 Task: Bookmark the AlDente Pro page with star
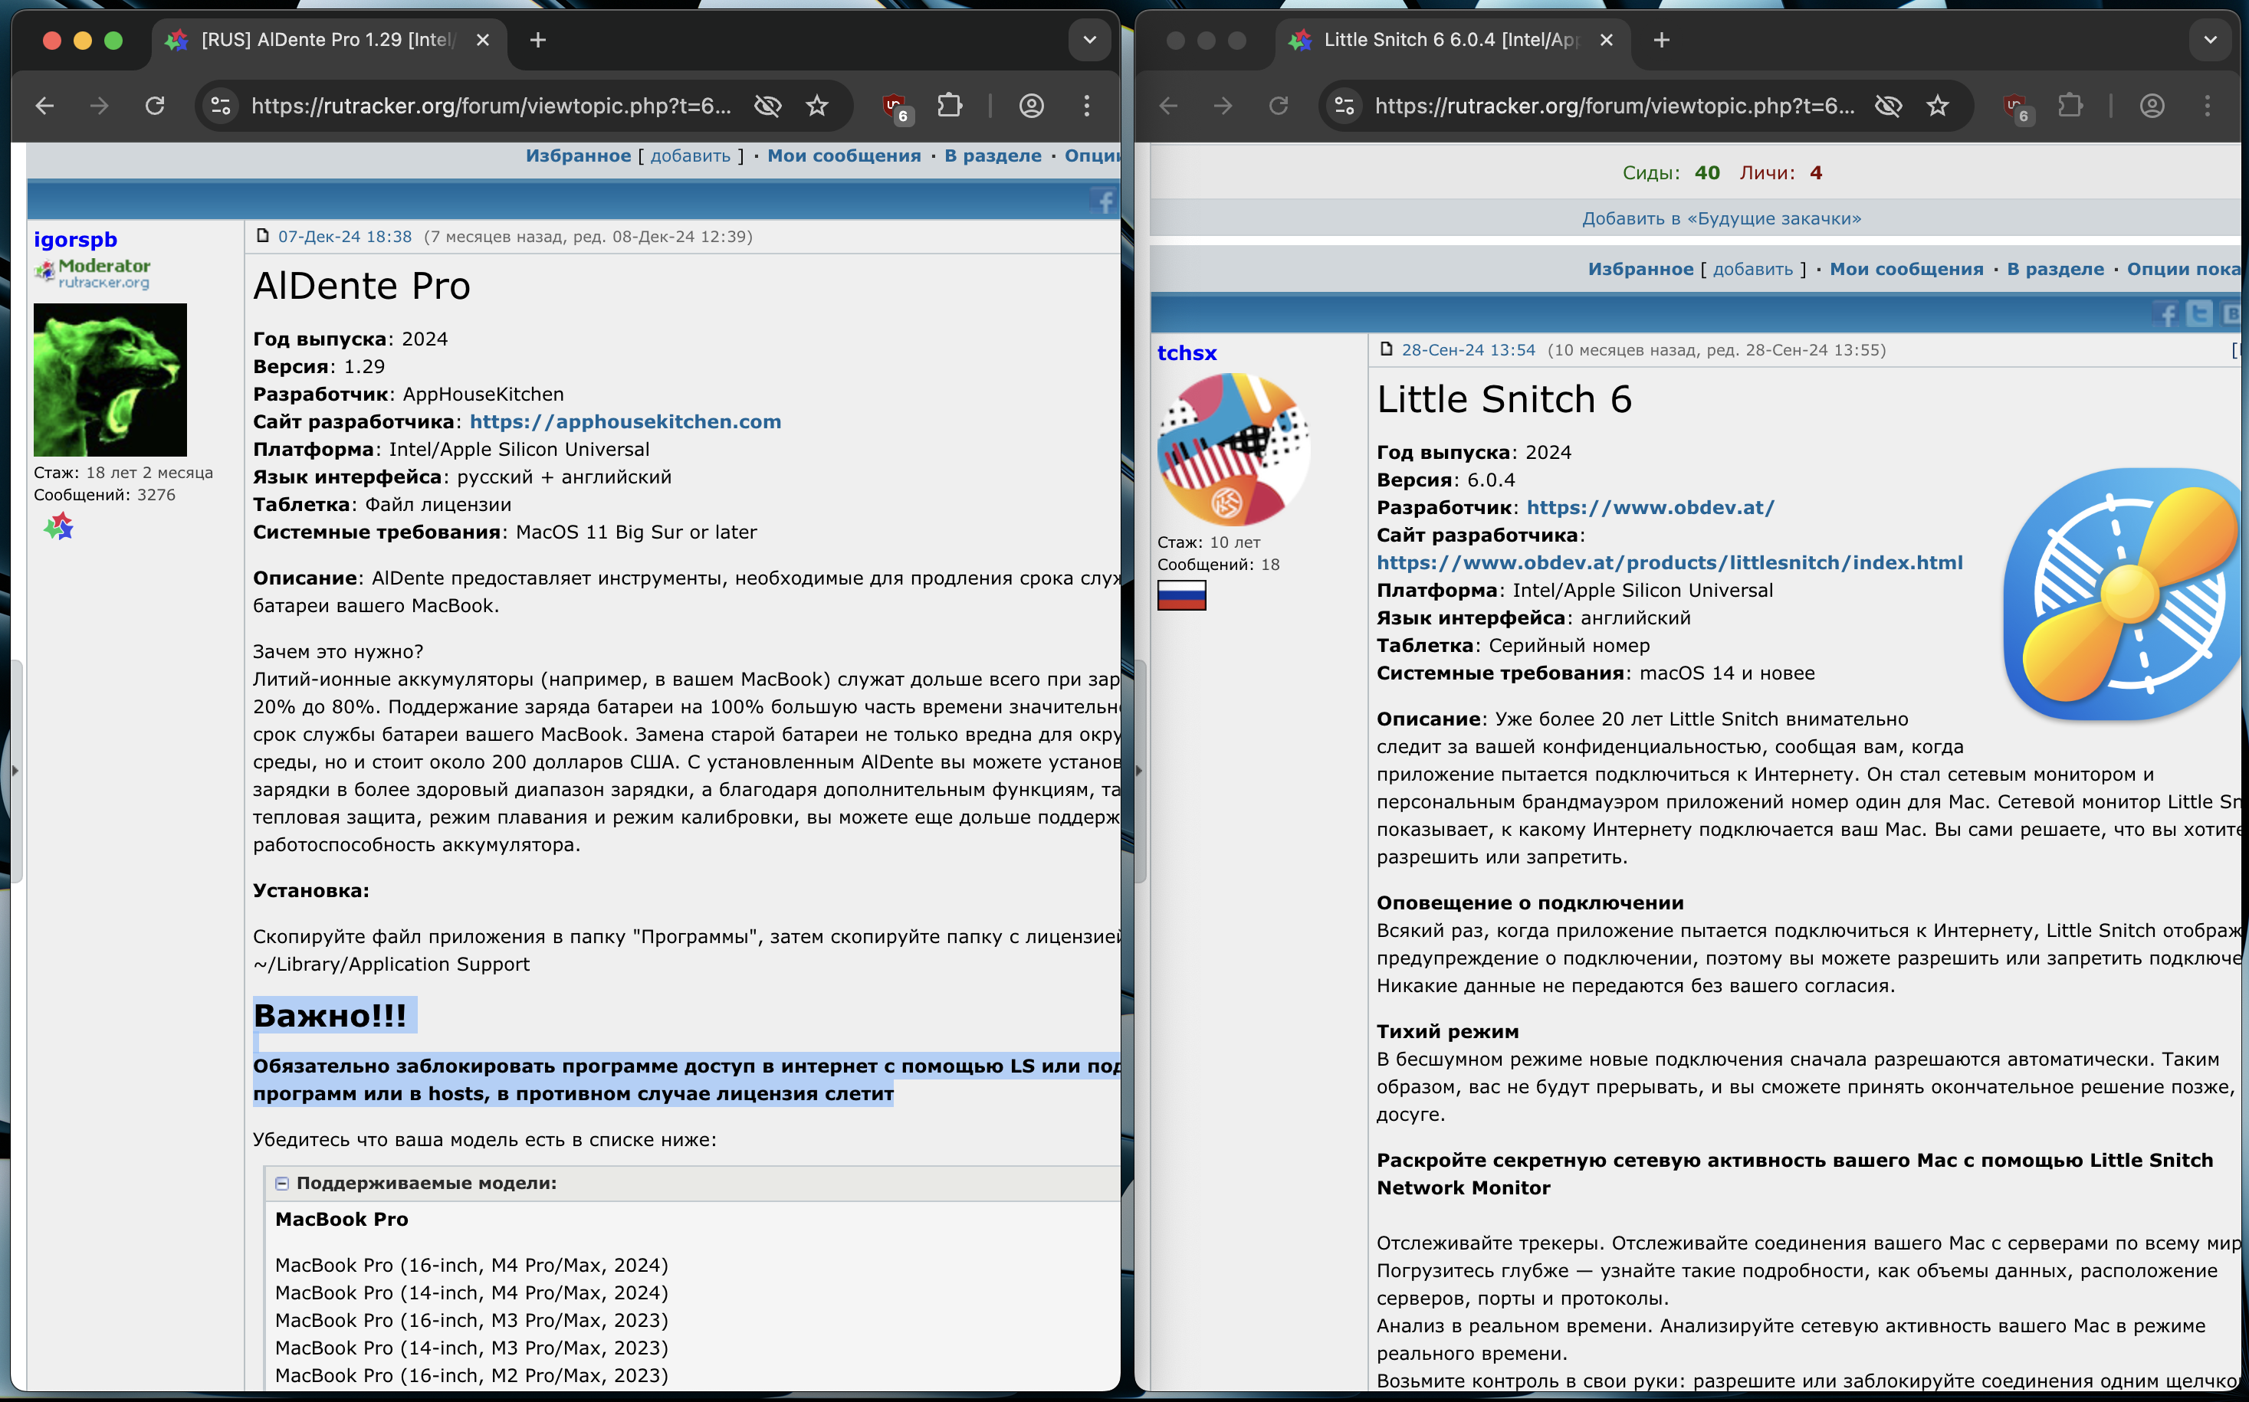[x=816, y=106]
